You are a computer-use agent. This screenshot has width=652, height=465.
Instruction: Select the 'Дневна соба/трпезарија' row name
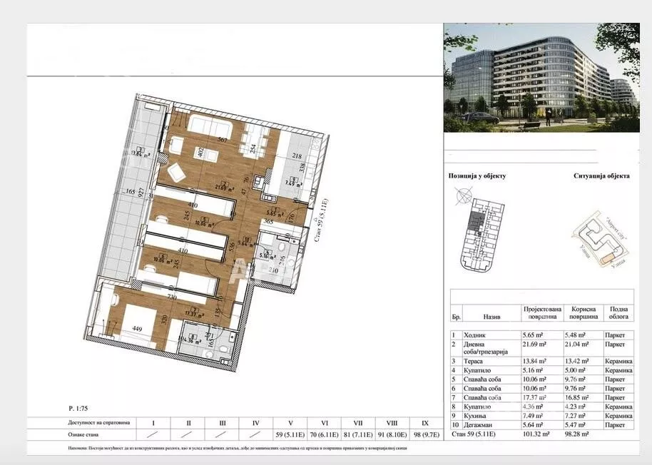tap(486, 348)
